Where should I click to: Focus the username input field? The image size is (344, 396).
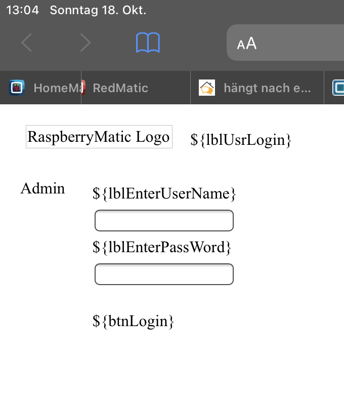click(x=164, y=221)
